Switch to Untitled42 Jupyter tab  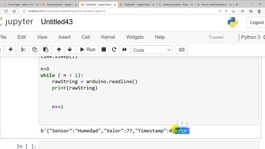tap(137, 5)
